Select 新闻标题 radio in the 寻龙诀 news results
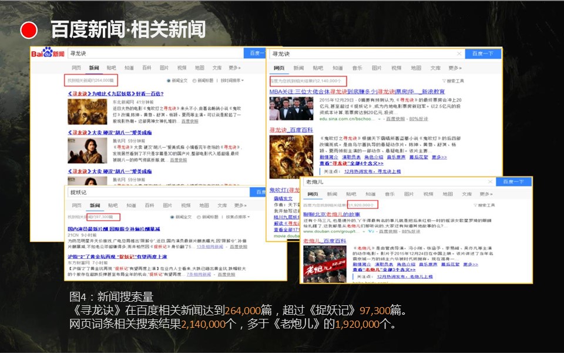The image size is (564, 353). point(203,81)
